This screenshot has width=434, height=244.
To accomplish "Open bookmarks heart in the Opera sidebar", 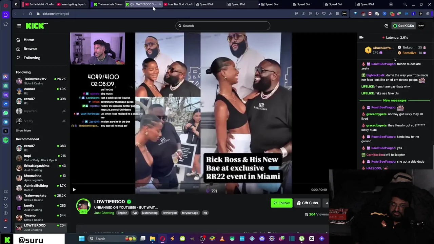I will (x=5, y=199).
